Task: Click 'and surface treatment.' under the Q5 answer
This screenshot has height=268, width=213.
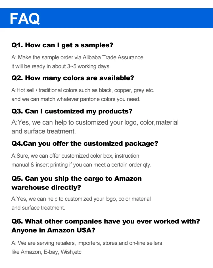Action: tap(38, 208)
